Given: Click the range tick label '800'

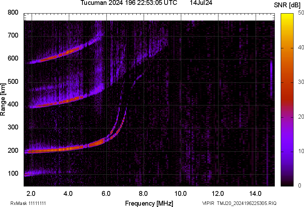Looking at the screenshot, I should [x=13, y=13].
